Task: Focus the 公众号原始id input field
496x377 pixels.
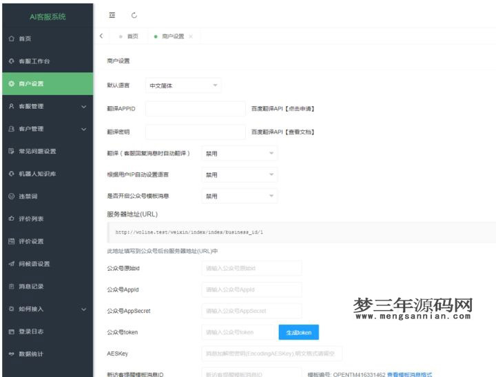Action: [252, 268]
